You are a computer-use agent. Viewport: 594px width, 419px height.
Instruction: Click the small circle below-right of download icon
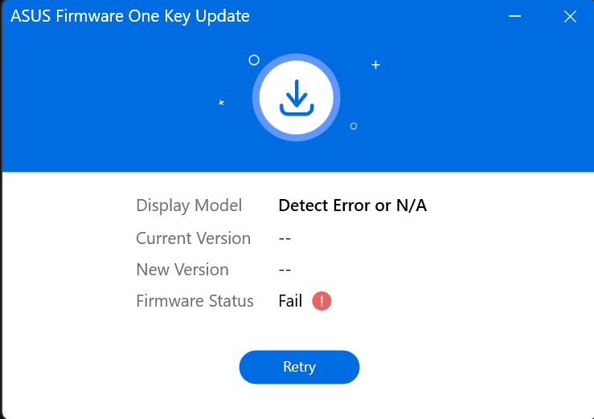tap(354, 126)
